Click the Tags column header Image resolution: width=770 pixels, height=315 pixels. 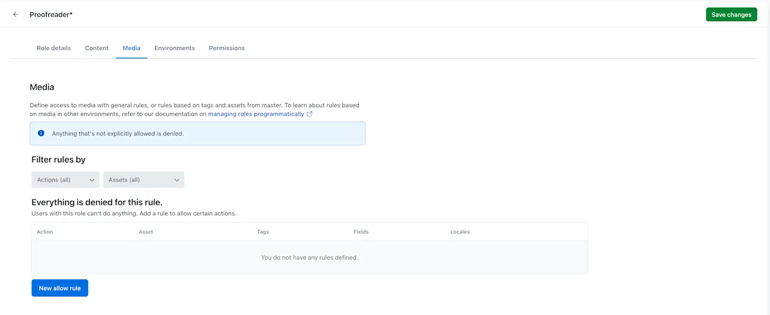(263, 232)
